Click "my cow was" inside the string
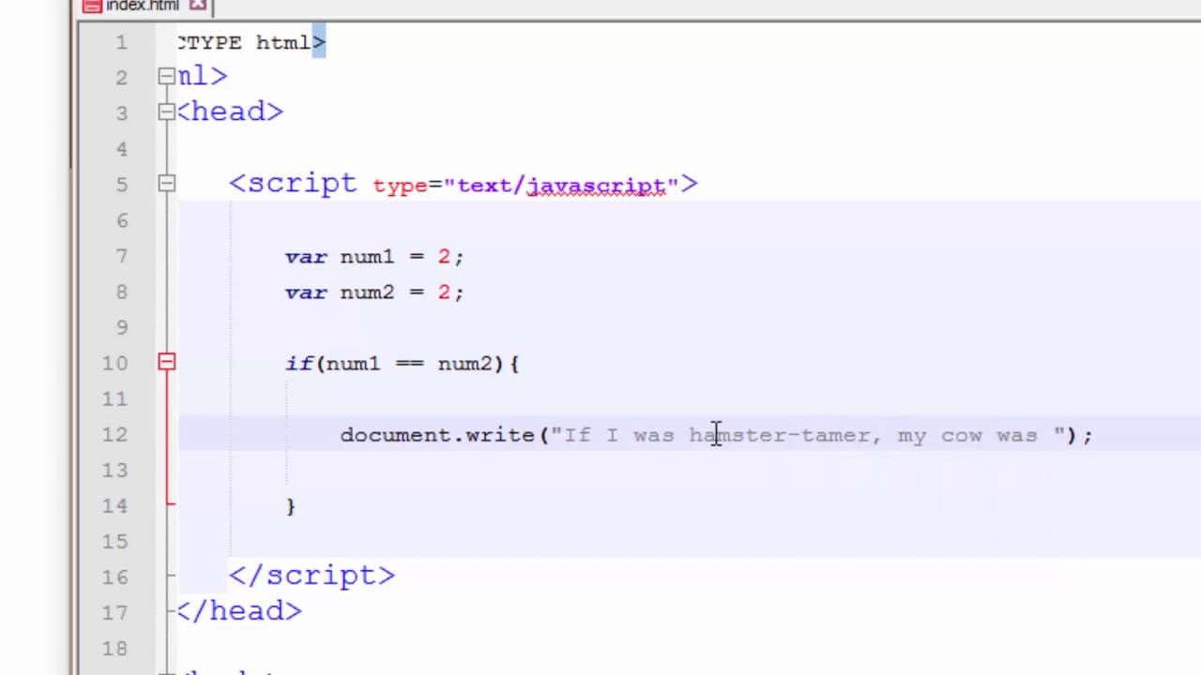The width and height of the screenshot is (1201, 675). [x=967, y=435]
